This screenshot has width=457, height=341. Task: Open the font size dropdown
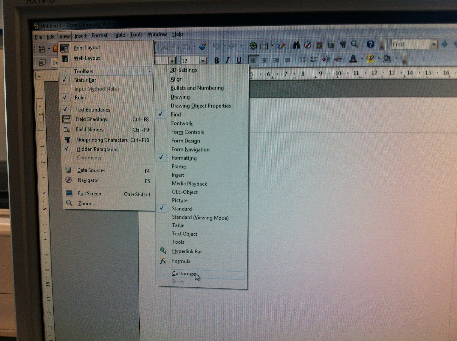point(203,60)
